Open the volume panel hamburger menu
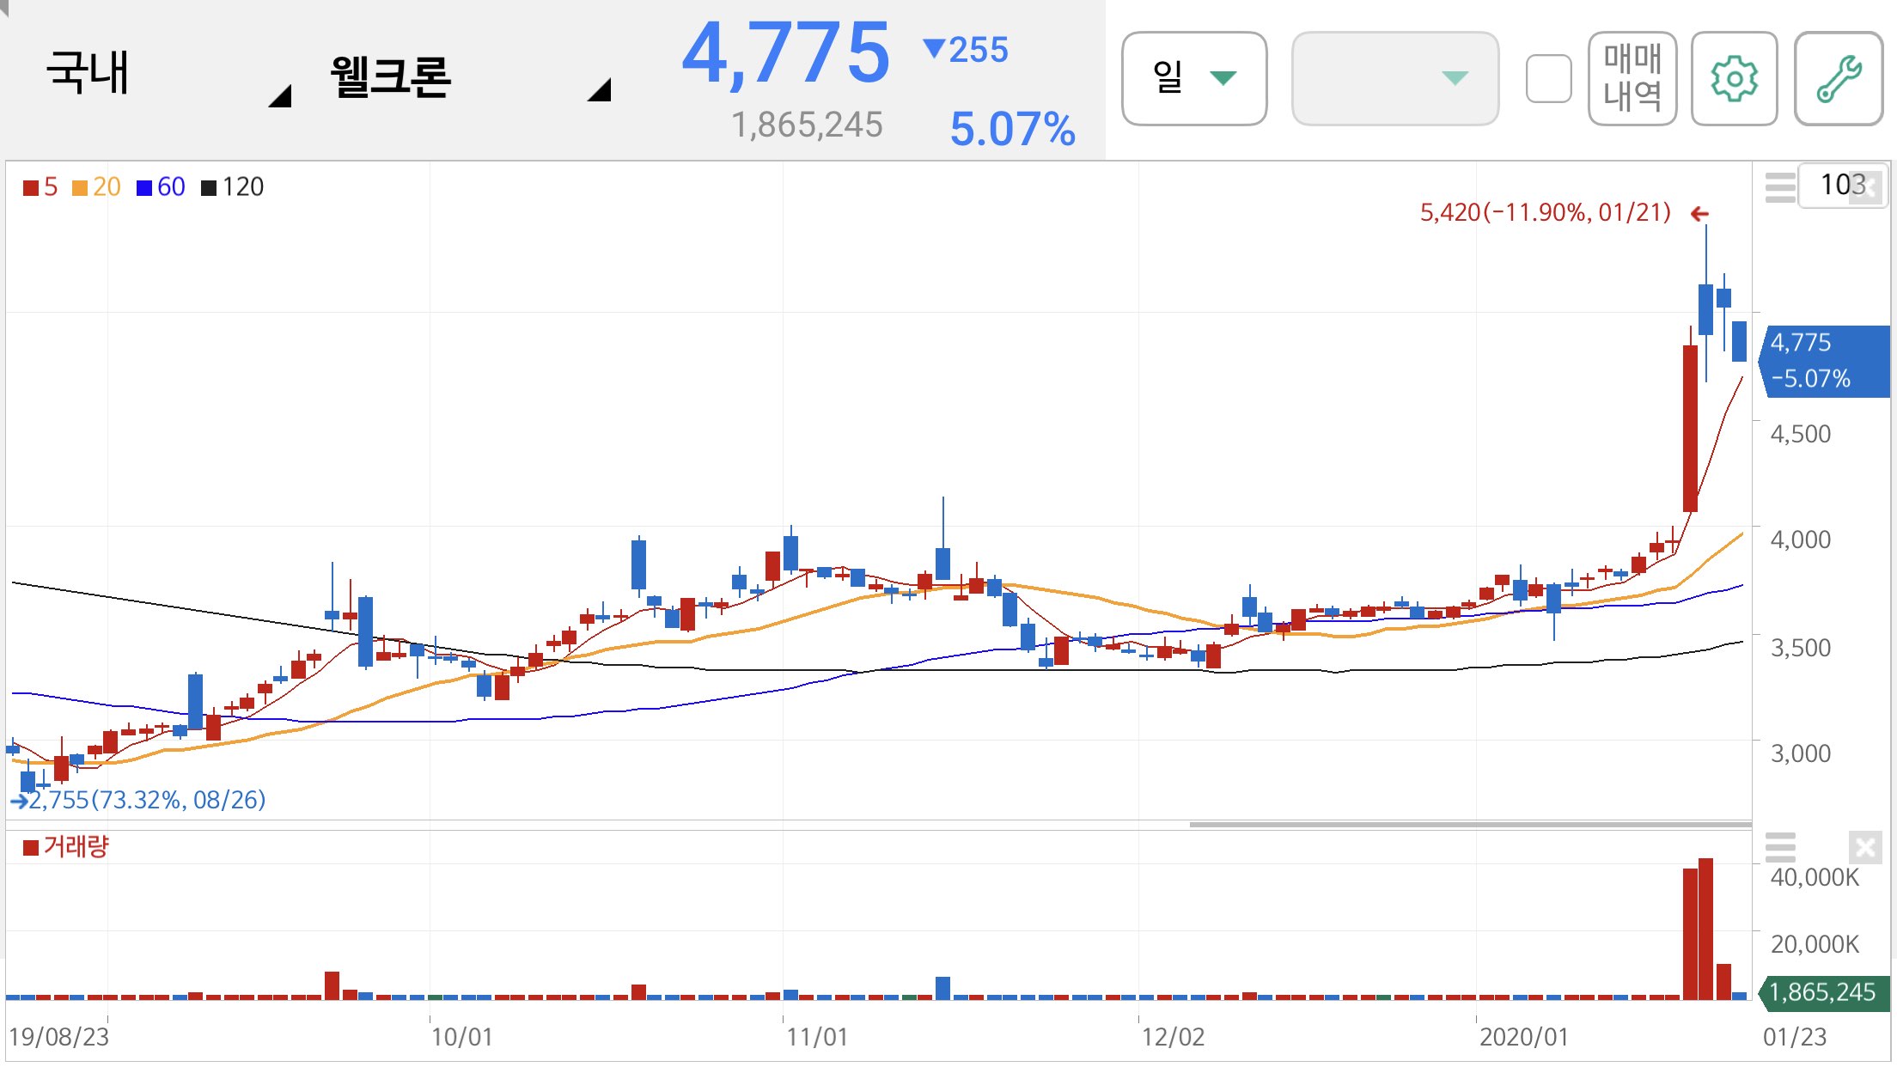The height and width of the screenshot is (1067, 1897). (x=1780, y=847)
